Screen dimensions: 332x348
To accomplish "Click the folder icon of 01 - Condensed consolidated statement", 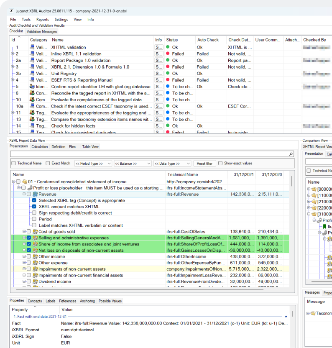I will [x=24, y=182].
